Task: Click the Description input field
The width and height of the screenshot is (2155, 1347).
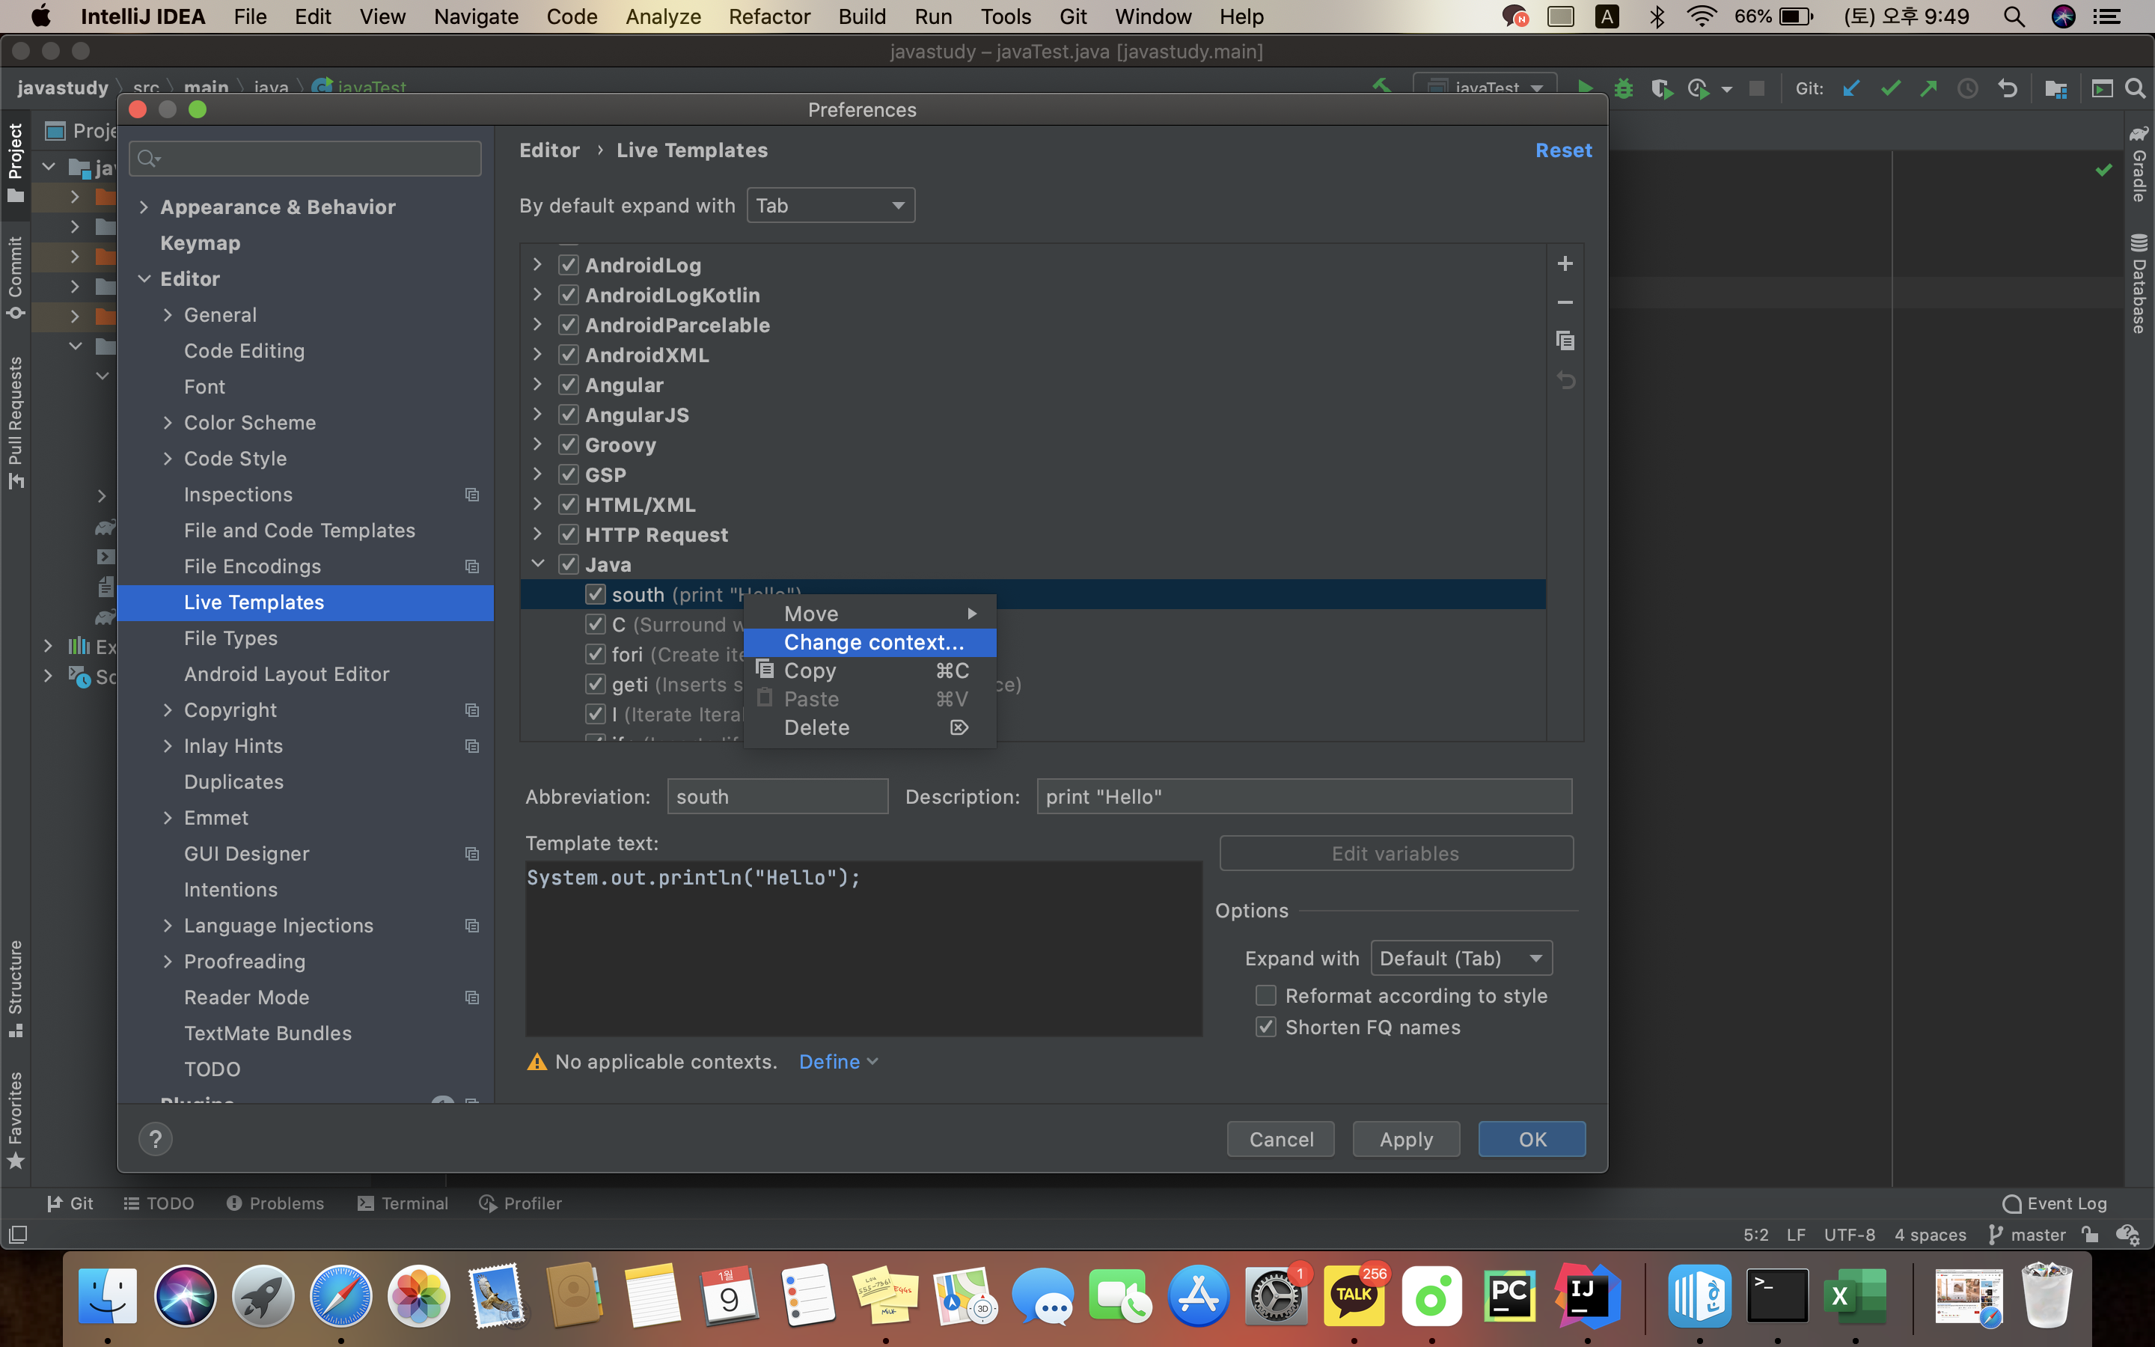Action: 1304,796
